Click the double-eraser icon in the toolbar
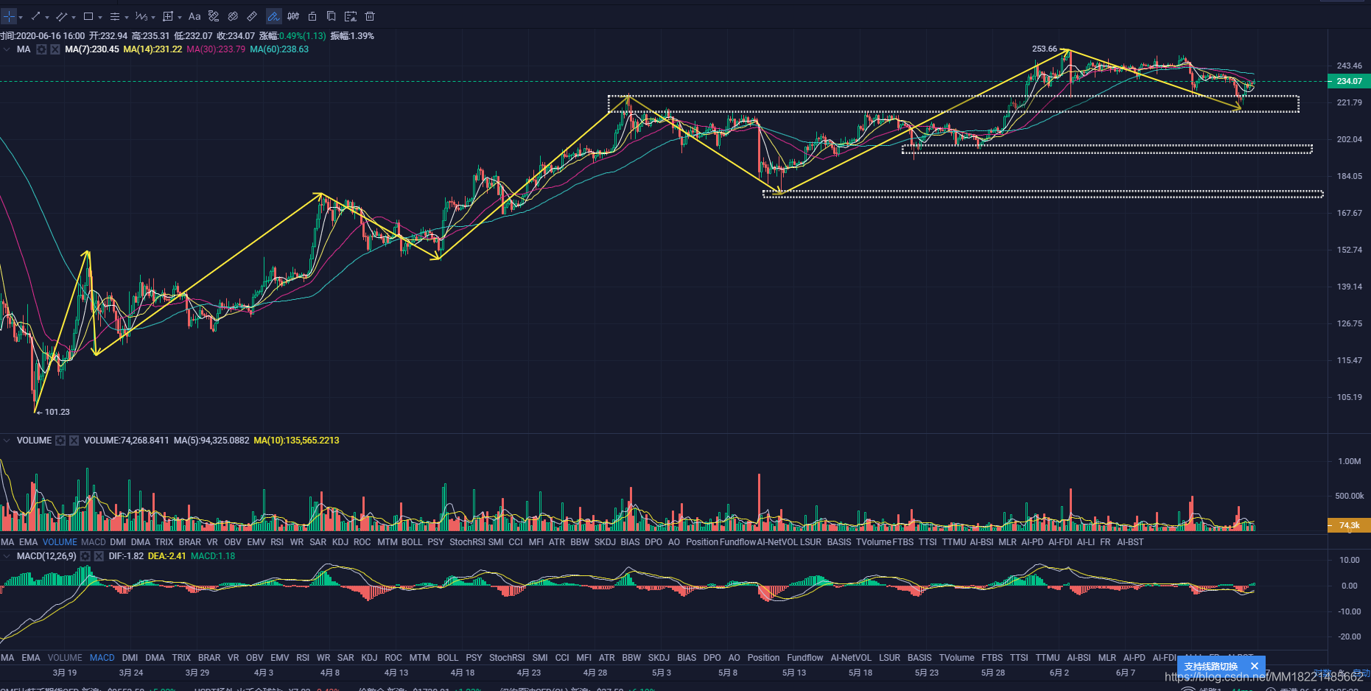 pos(233,16)
